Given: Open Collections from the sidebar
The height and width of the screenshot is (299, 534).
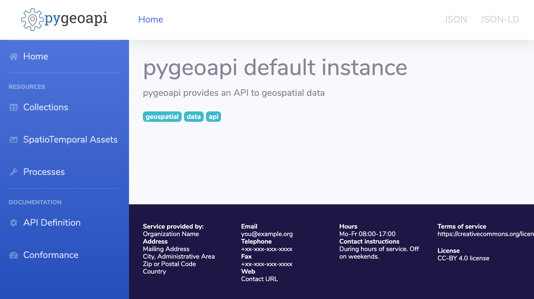Looking at the screenshot, I should [x=46, y=107].
